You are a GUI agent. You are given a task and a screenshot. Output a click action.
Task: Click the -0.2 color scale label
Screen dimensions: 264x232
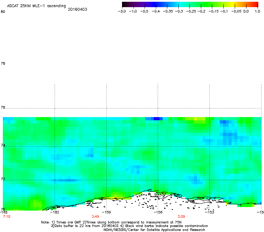(x=201, y=11)
